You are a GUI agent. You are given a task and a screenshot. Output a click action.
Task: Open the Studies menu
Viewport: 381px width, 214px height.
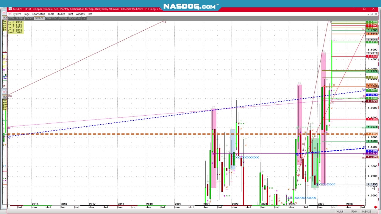61,14
